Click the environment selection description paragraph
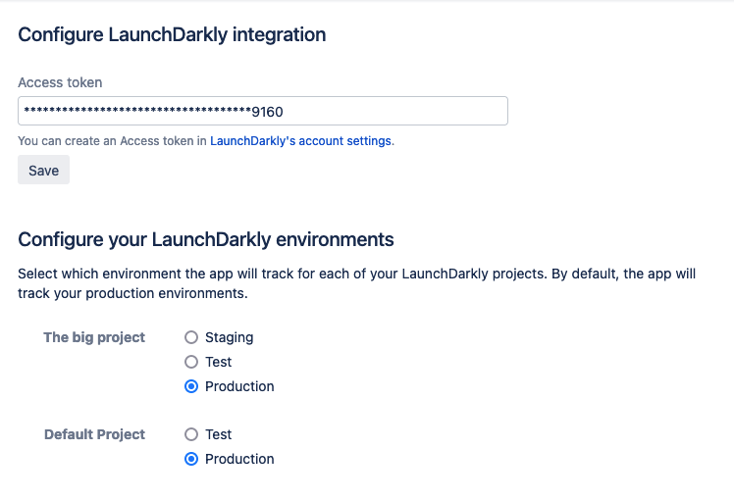 pos(356,283)
